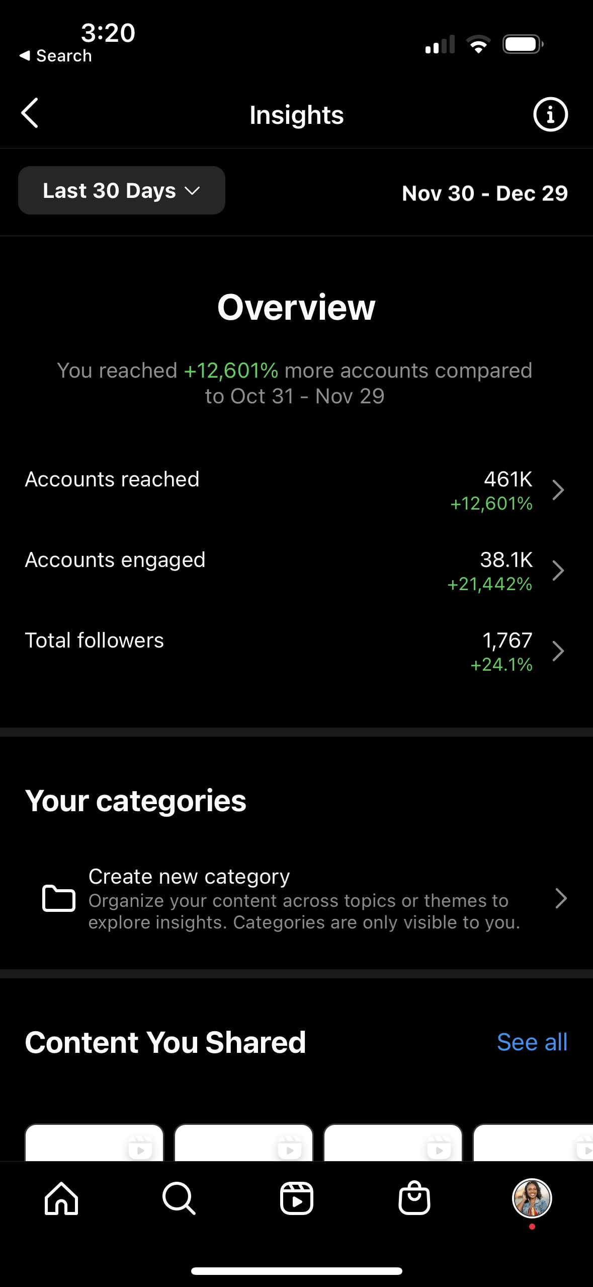
Task: Tap the back arrow in Insights header
Action: pyautogui.click(x=30, y=113)
